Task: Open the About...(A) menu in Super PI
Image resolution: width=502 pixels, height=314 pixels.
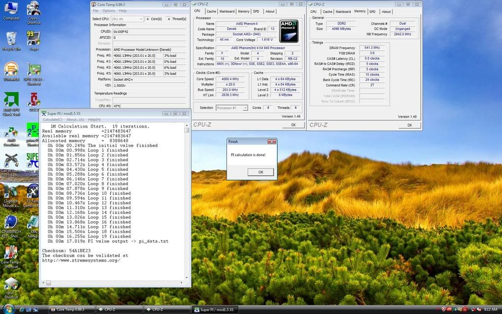Action: click(75, 120)
